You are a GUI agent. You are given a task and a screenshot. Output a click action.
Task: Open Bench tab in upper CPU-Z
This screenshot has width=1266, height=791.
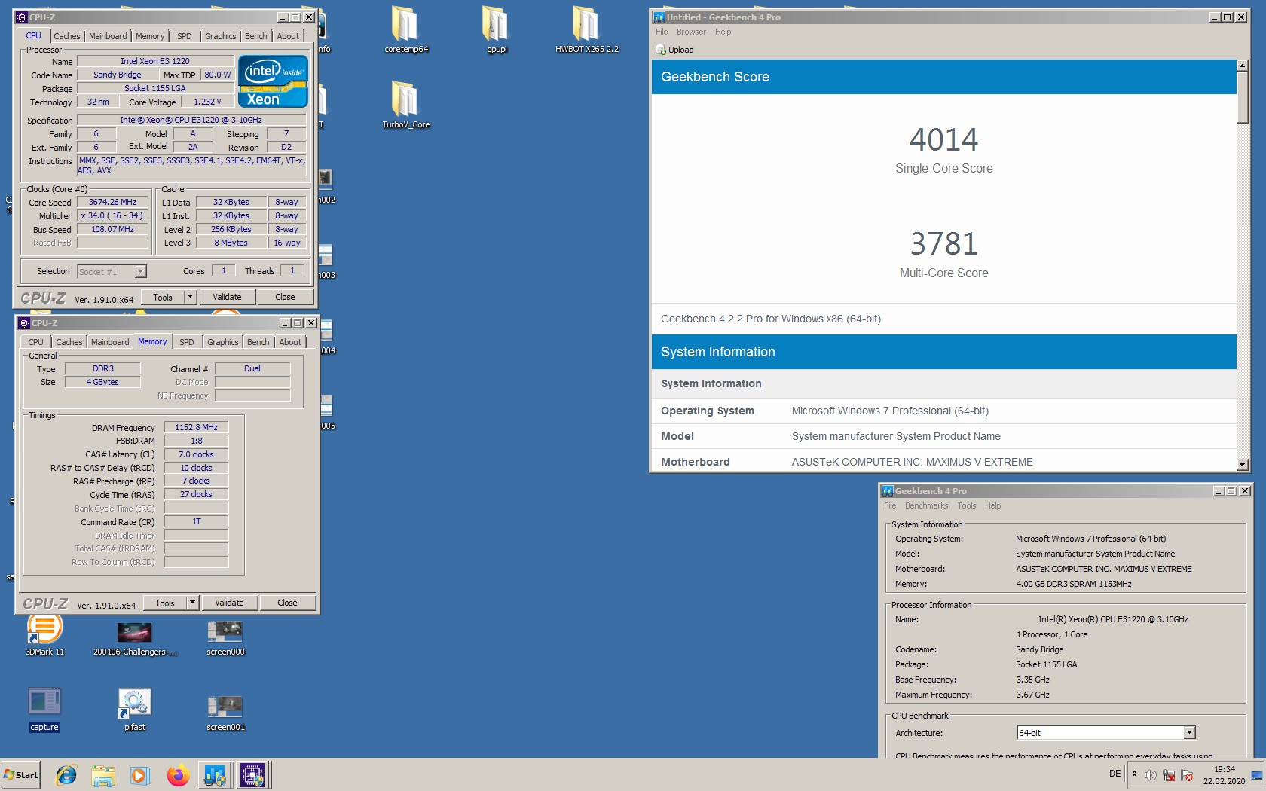256,36
